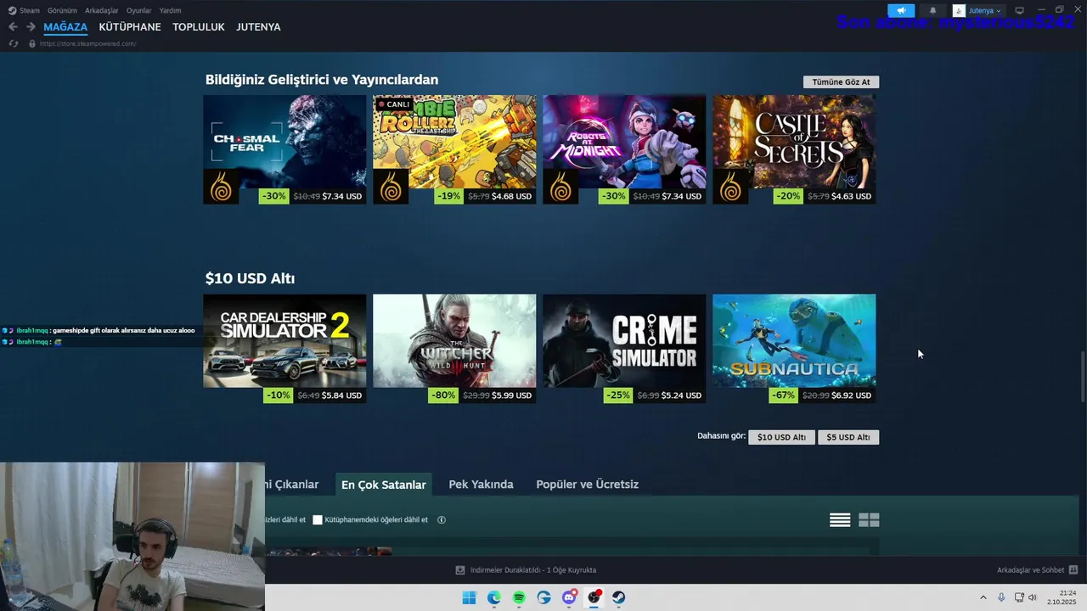Screen dimensions: 1087x611
Task: Open Discord from the taskbar
Action: 569,597
